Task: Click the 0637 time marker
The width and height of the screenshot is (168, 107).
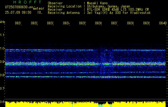Action: tap(114, 23)
